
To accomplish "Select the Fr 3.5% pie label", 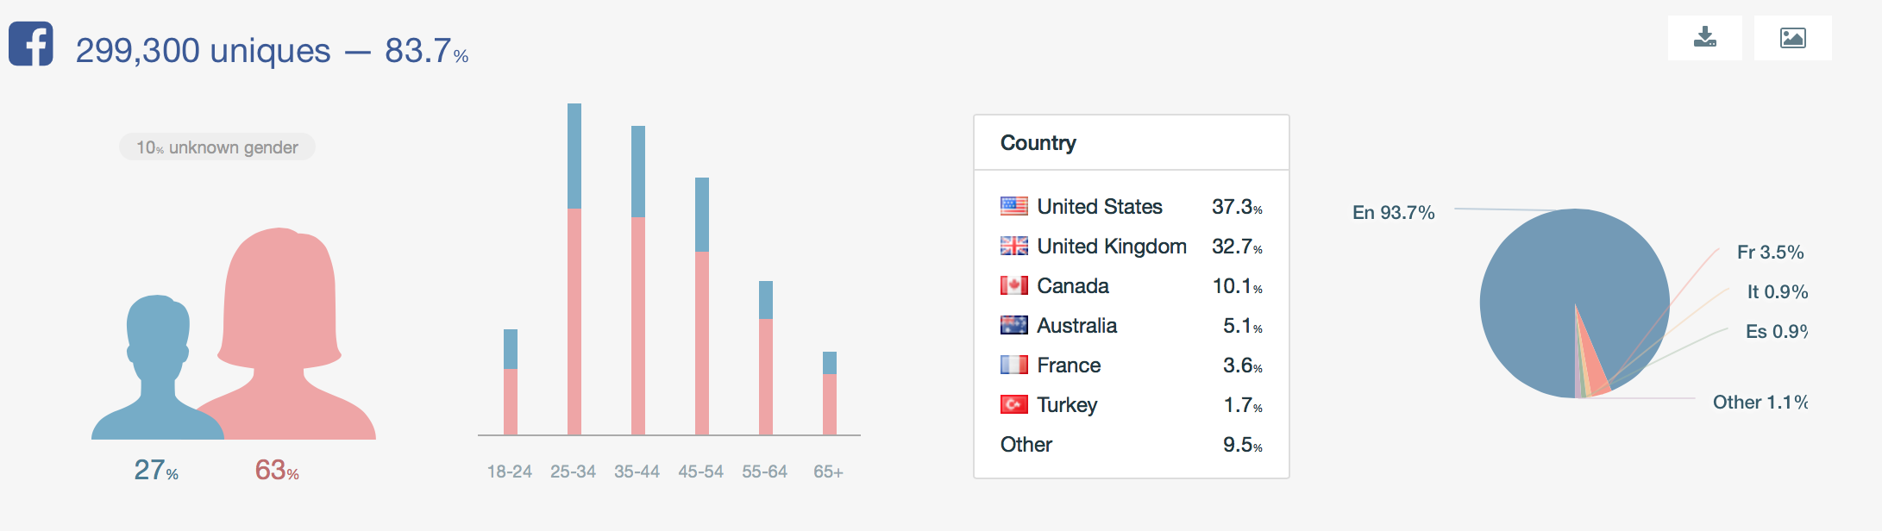I will pos(1770,253).
